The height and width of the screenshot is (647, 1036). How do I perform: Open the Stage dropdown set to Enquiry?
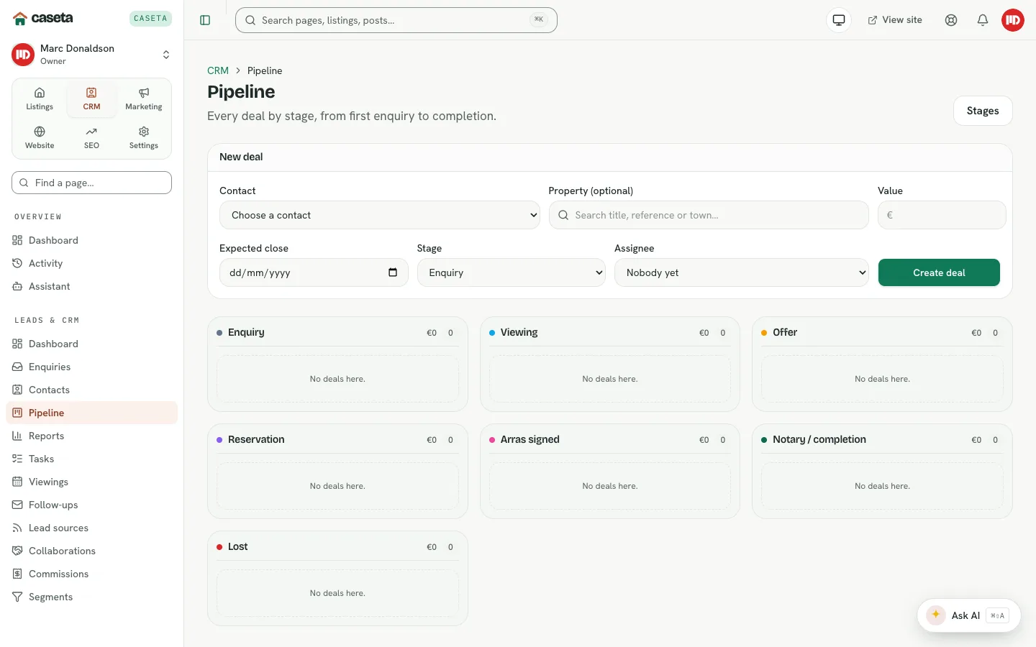pyautogui.click(x=512, y=272)
